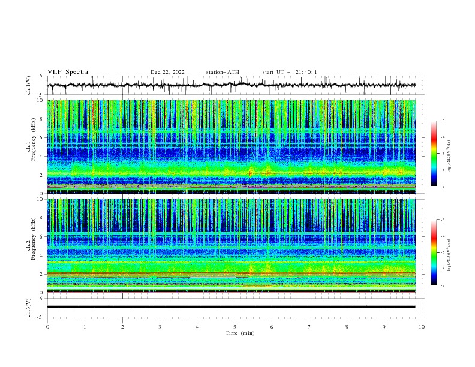475x367 pixels.
Task: Click the time axis tick label "1"
Action: click(x=85, y=327)
